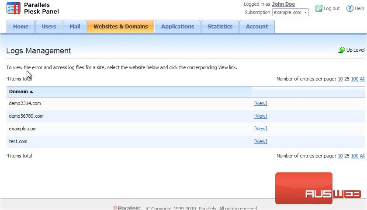Open the View link for demo56789.com

pos(260,116)
